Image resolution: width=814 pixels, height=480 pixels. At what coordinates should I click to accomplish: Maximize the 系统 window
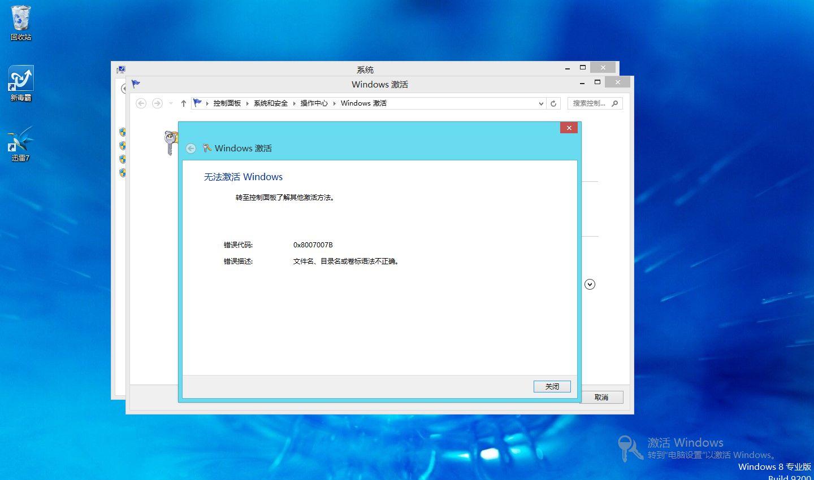click(x=583, y=68)
